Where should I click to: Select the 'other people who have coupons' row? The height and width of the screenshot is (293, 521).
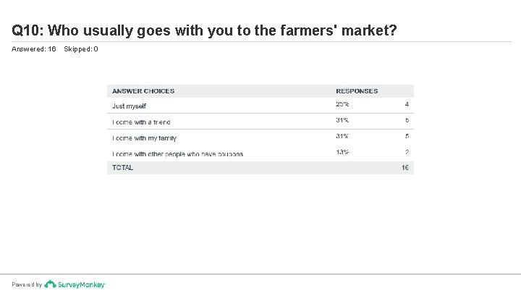click(x=177, y=153)
